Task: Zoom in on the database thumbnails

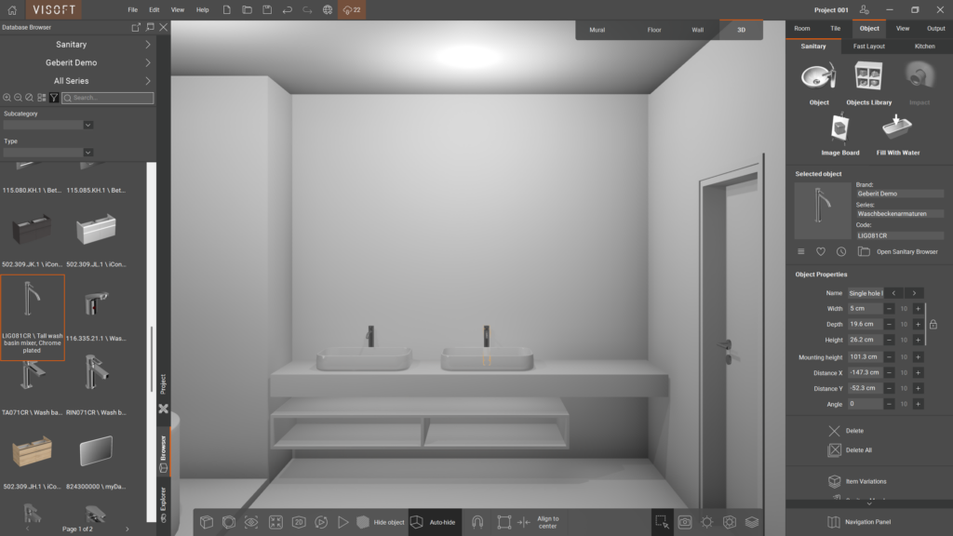Action: 7,97
